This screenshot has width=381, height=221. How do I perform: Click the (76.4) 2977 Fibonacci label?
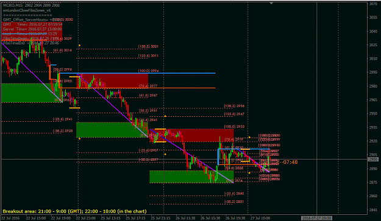(x=148, y=86)
